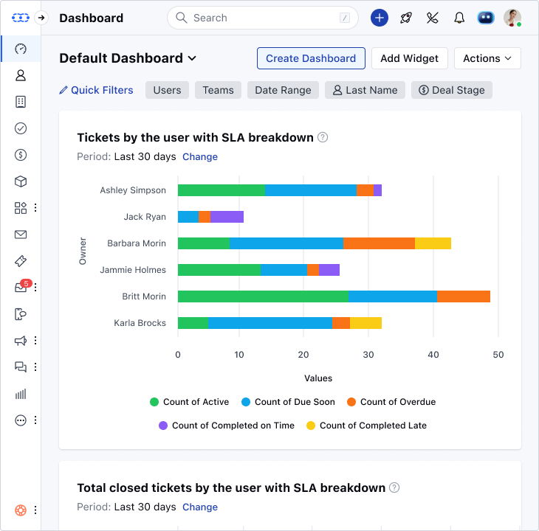The image size is (539, 531).
Task: Click the phone dialer icon in top bar
Action: pyautogui.click(x=433, y=18)
